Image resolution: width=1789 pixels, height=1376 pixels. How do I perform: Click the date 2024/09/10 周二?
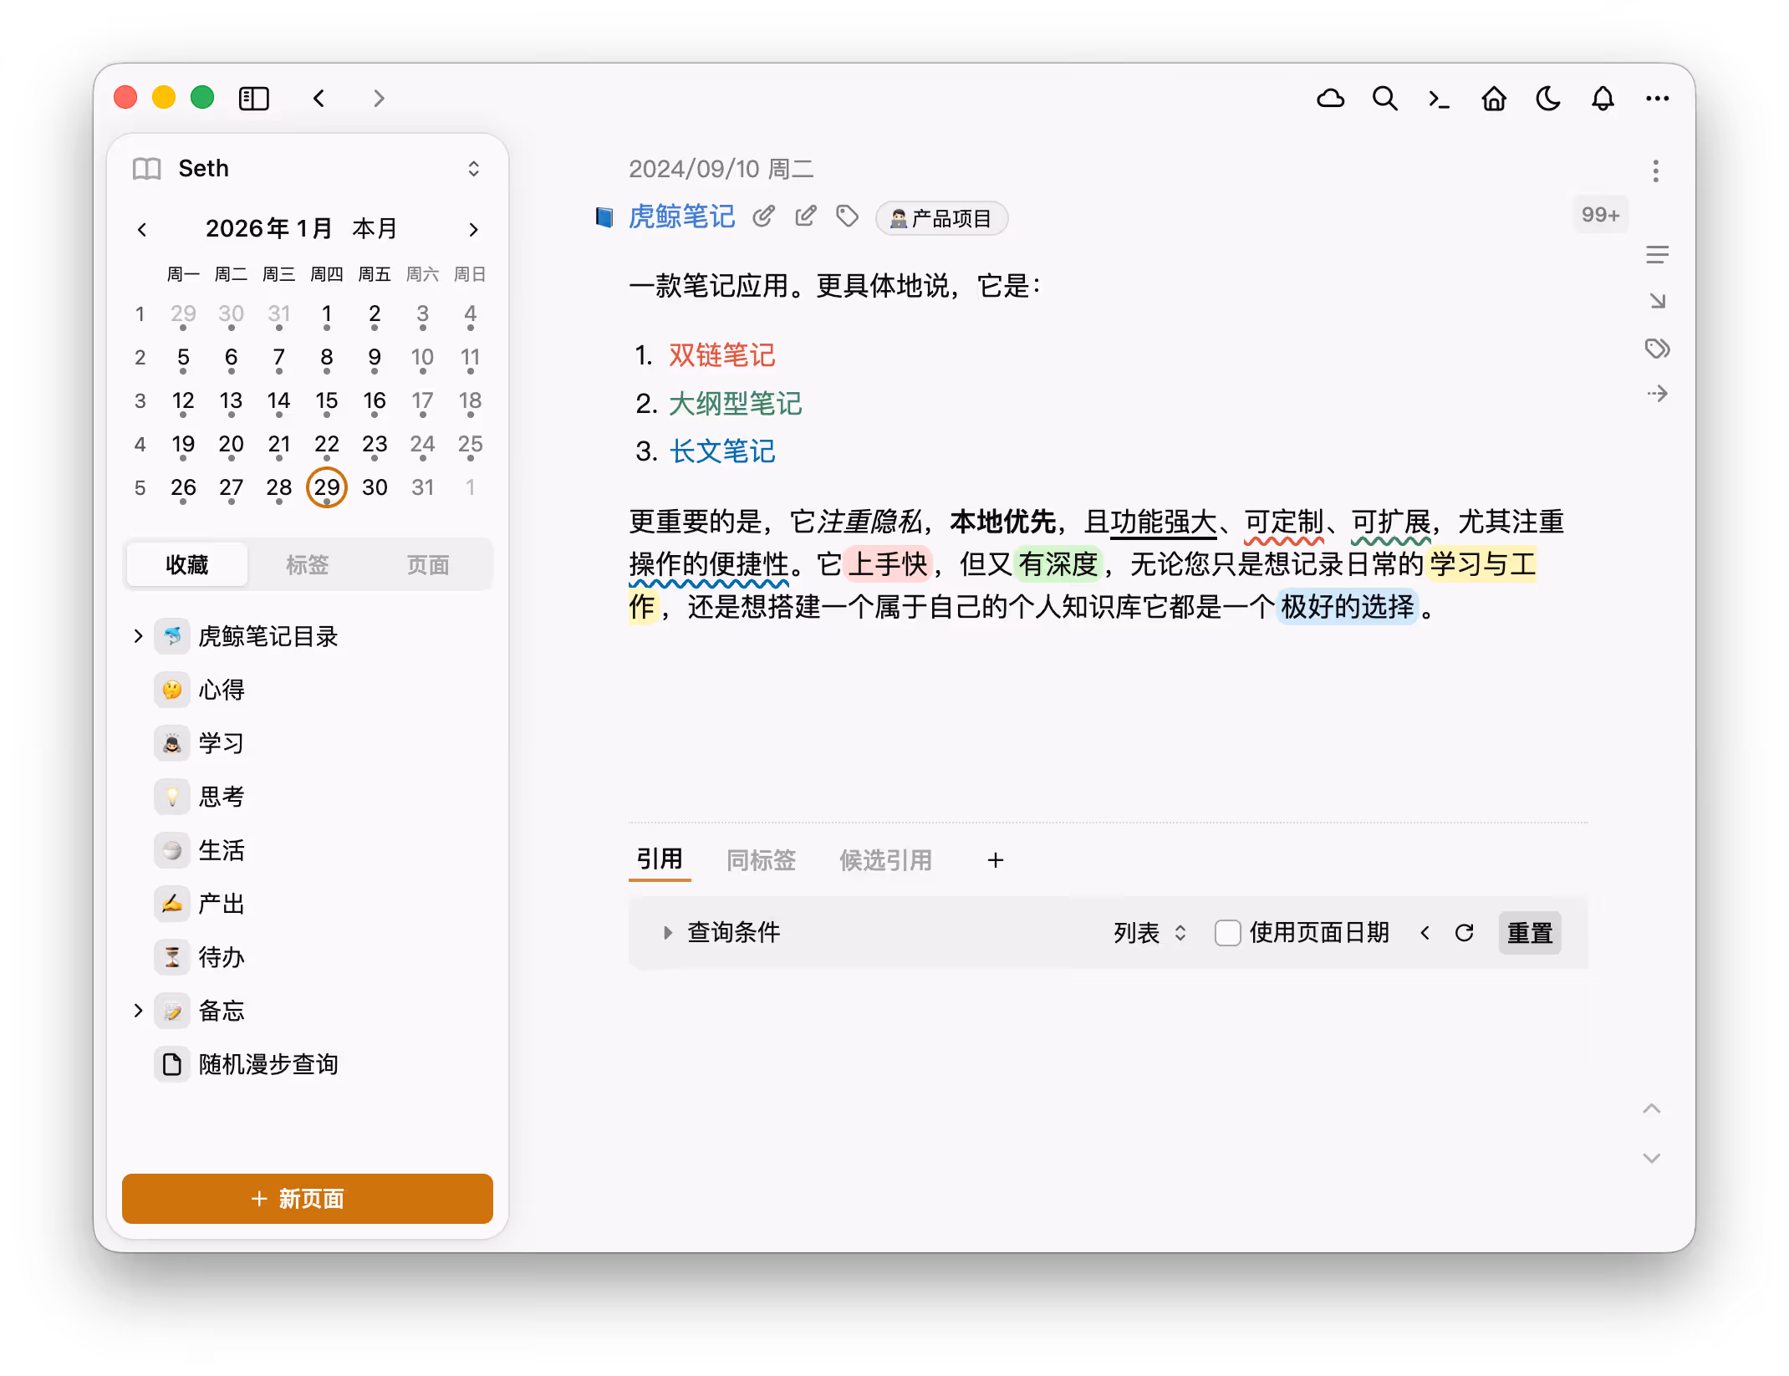click(x=721, y=169)
